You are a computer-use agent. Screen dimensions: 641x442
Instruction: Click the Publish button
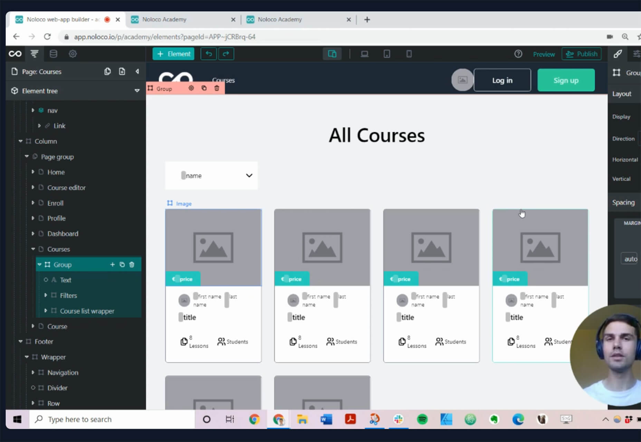(x=582, y=54)
